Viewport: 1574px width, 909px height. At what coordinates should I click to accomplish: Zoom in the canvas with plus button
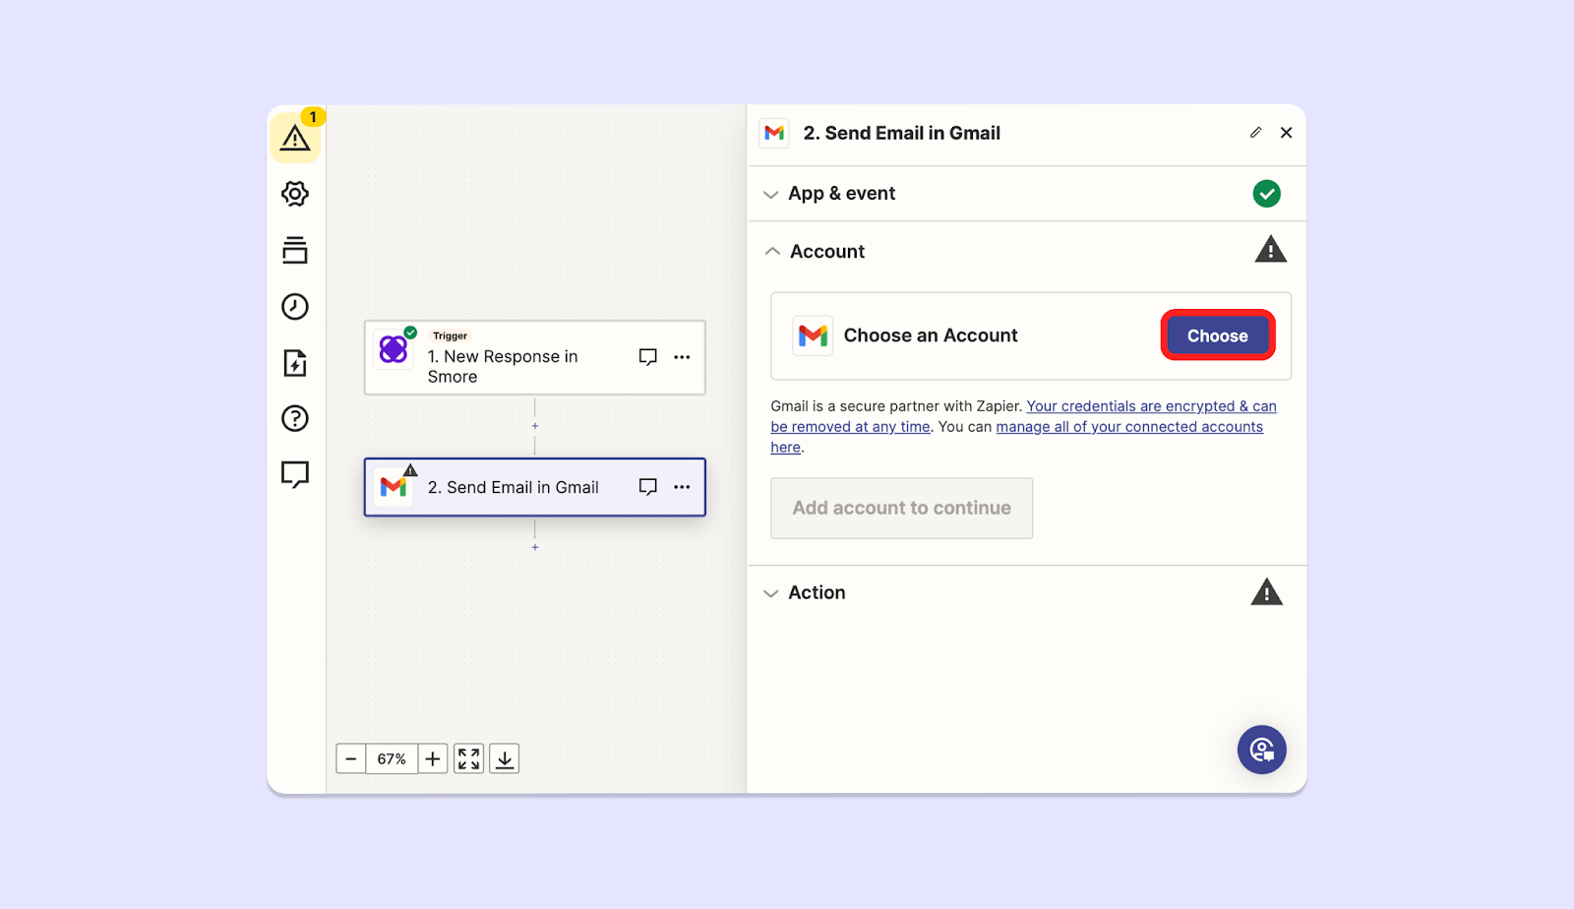tap(433, 758)
